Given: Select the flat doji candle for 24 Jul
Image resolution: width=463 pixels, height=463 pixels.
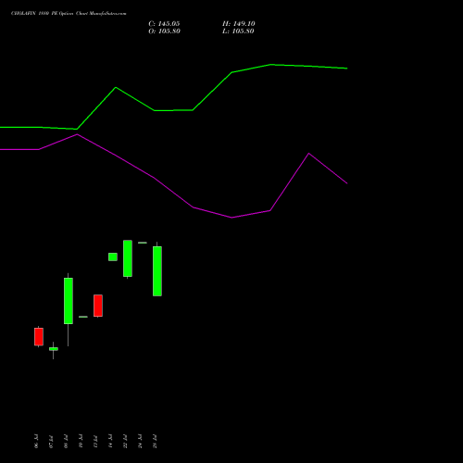Looking at the screenshot, I should point(143,243).
